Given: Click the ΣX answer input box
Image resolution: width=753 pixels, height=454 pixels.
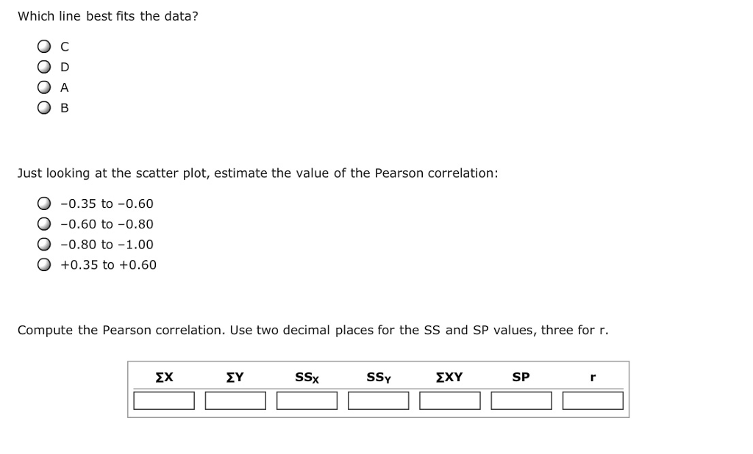Looking at the screenshot, I should coord(163,400).
